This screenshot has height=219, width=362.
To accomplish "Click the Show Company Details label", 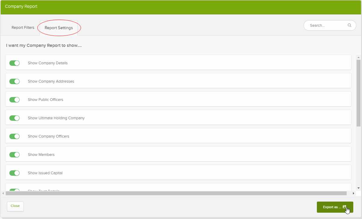I will click(48, 63).
